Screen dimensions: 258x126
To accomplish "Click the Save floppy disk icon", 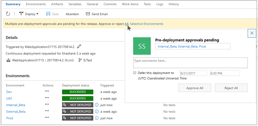I will [x=48, y=14].
